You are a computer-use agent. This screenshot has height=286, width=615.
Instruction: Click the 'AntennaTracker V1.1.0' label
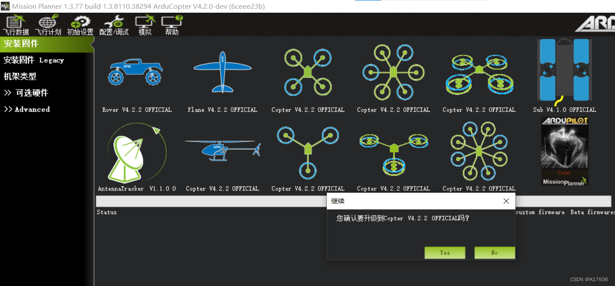click(x=137, y=189)
